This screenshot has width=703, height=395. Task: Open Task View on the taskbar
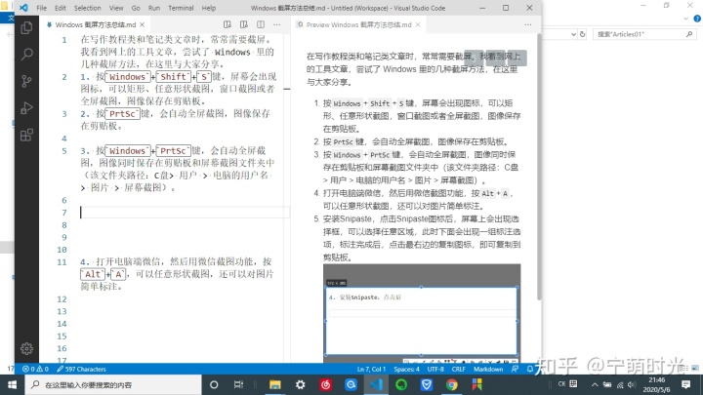point(238,384)
